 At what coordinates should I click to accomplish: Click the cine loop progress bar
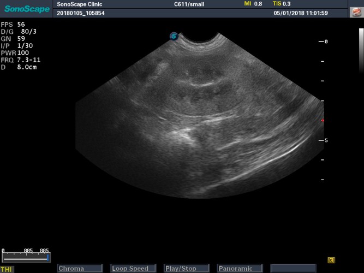(x=26, y=258)
